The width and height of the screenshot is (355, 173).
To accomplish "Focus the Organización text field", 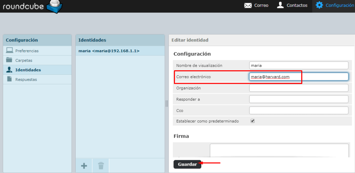I will pyautogui.click(x=298, y=88).
